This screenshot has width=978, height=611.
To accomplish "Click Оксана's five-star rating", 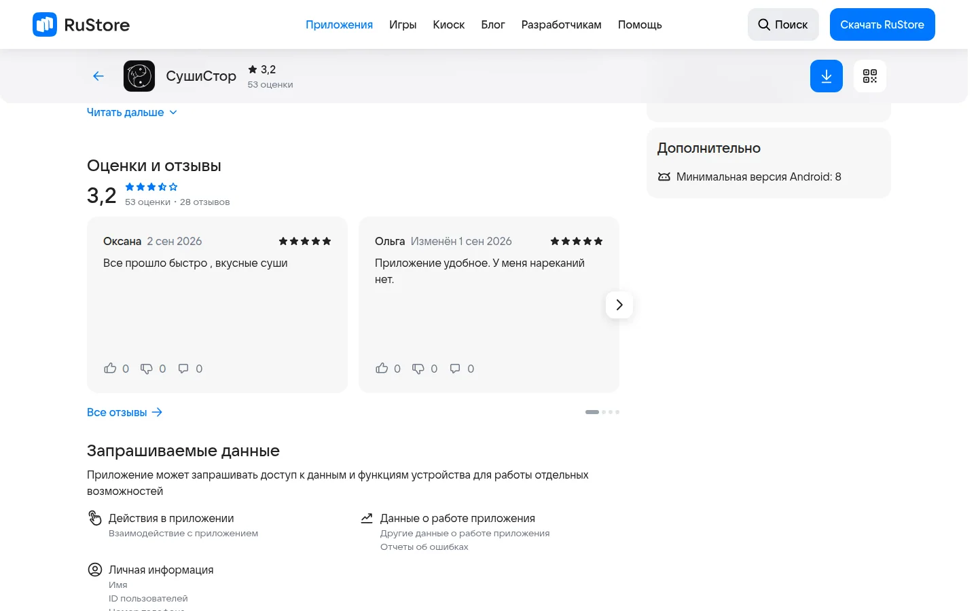I will tap(305, 241).
